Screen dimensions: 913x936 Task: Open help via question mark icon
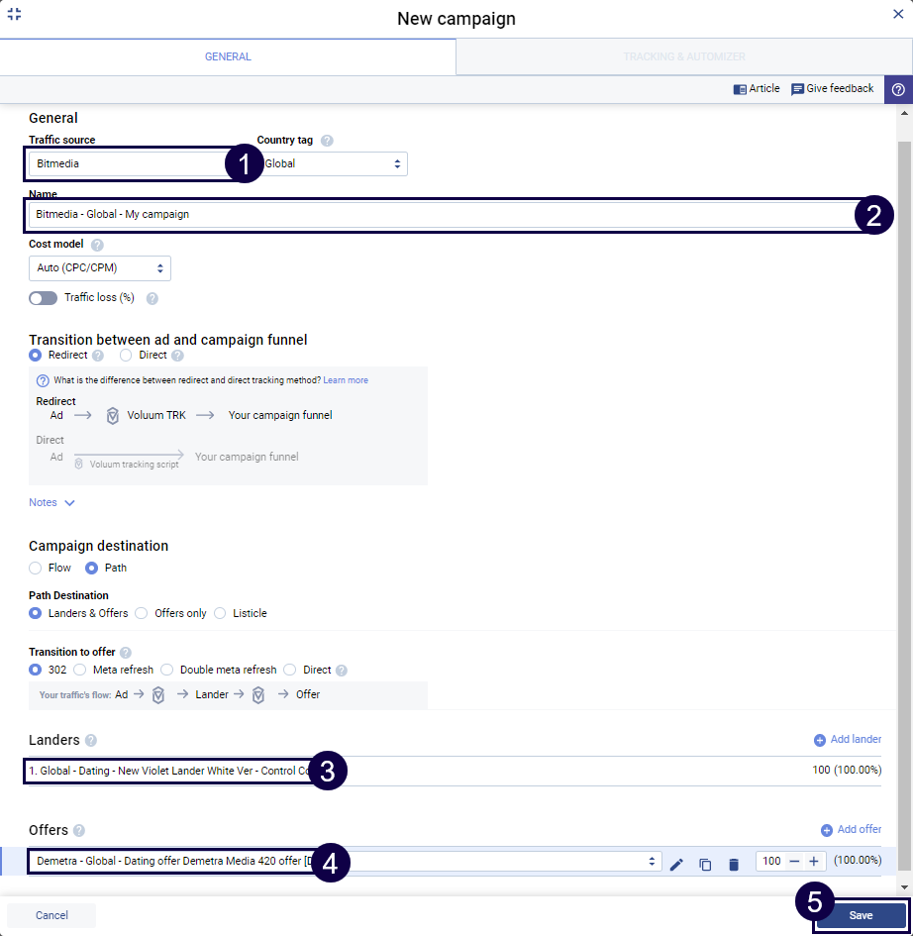[898, 89]
